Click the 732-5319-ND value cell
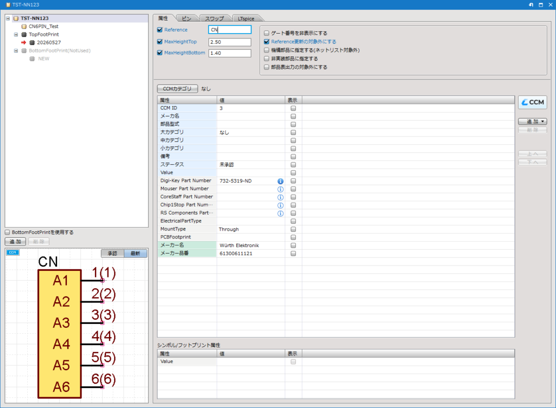 tap(251, 181)
